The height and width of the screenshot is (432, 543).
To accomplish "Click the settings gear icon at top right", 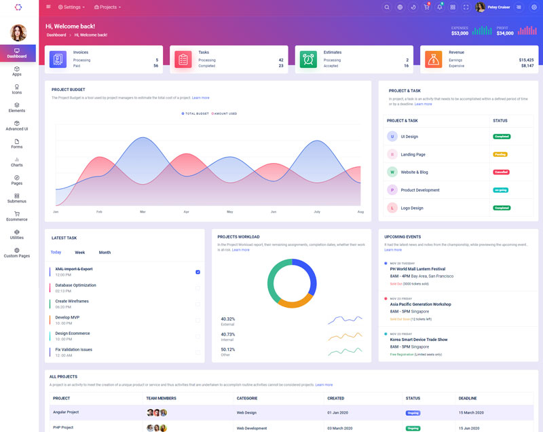I will 533,7.
